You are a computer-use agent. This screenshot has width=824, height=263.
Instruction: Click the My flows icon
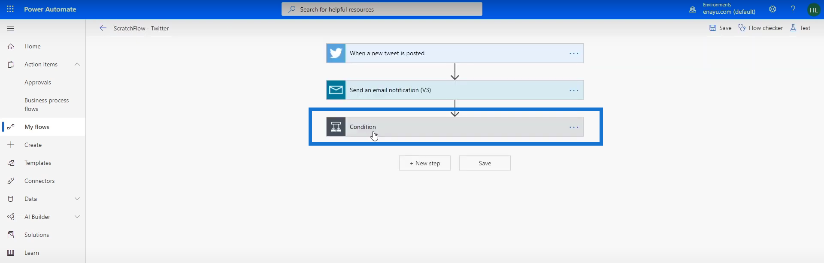11,127
